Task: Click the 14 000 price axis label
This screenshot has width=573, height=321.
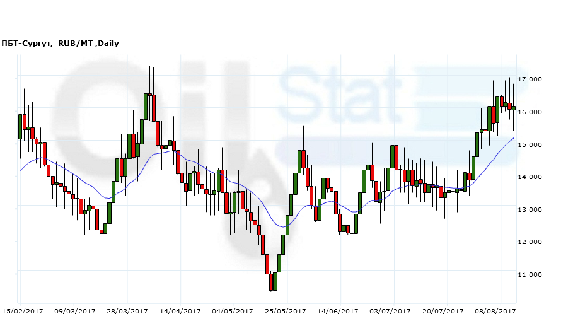Action: [530, 177]
